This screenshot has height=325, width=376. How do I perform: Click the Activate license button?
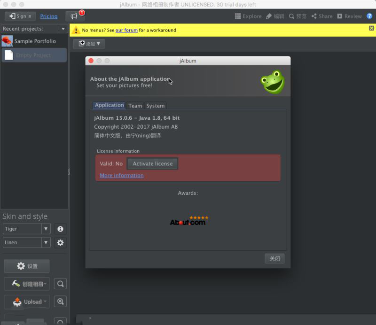pyautogui.click(x=152, y=164)
